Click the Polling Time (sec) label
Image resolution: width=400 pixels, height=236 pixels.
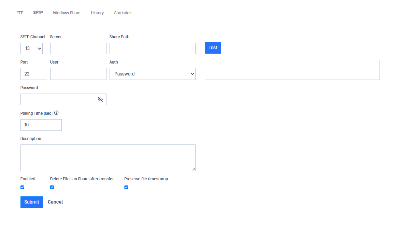tap(37, 113)
